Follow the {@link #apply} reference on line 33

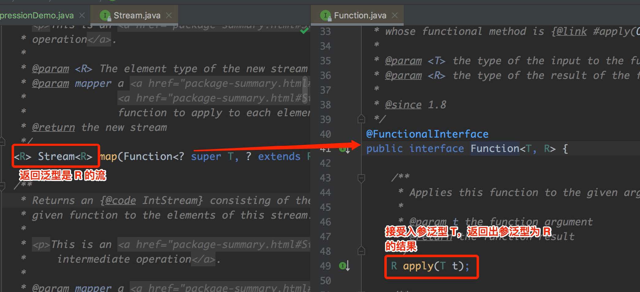595,31
